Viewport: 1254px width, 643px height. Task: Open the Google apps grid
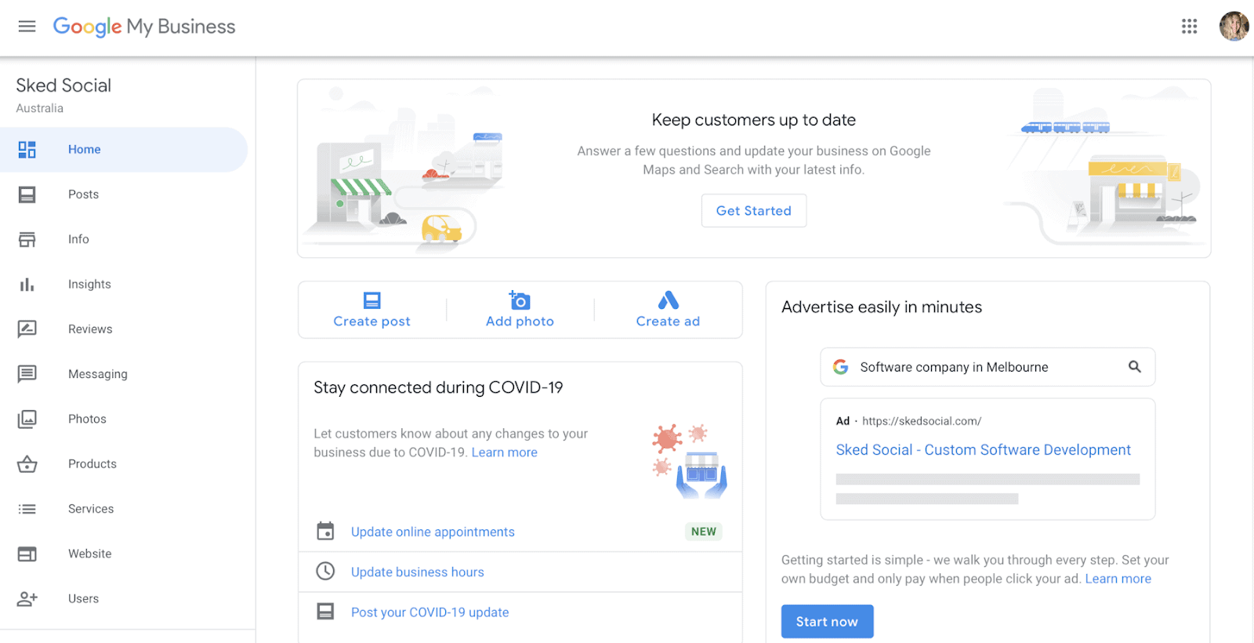(x=1189, y=27)
